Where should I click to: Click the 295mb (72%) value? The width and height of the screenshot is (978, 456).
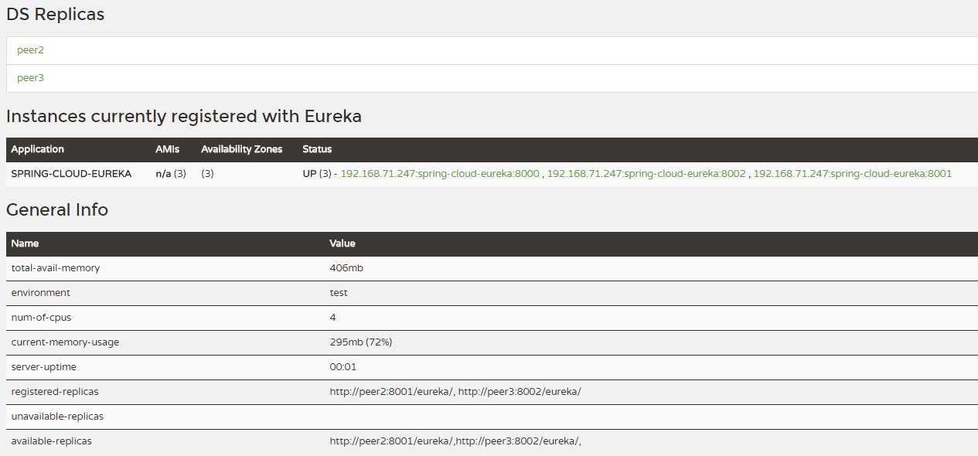(x=361, y=342)
